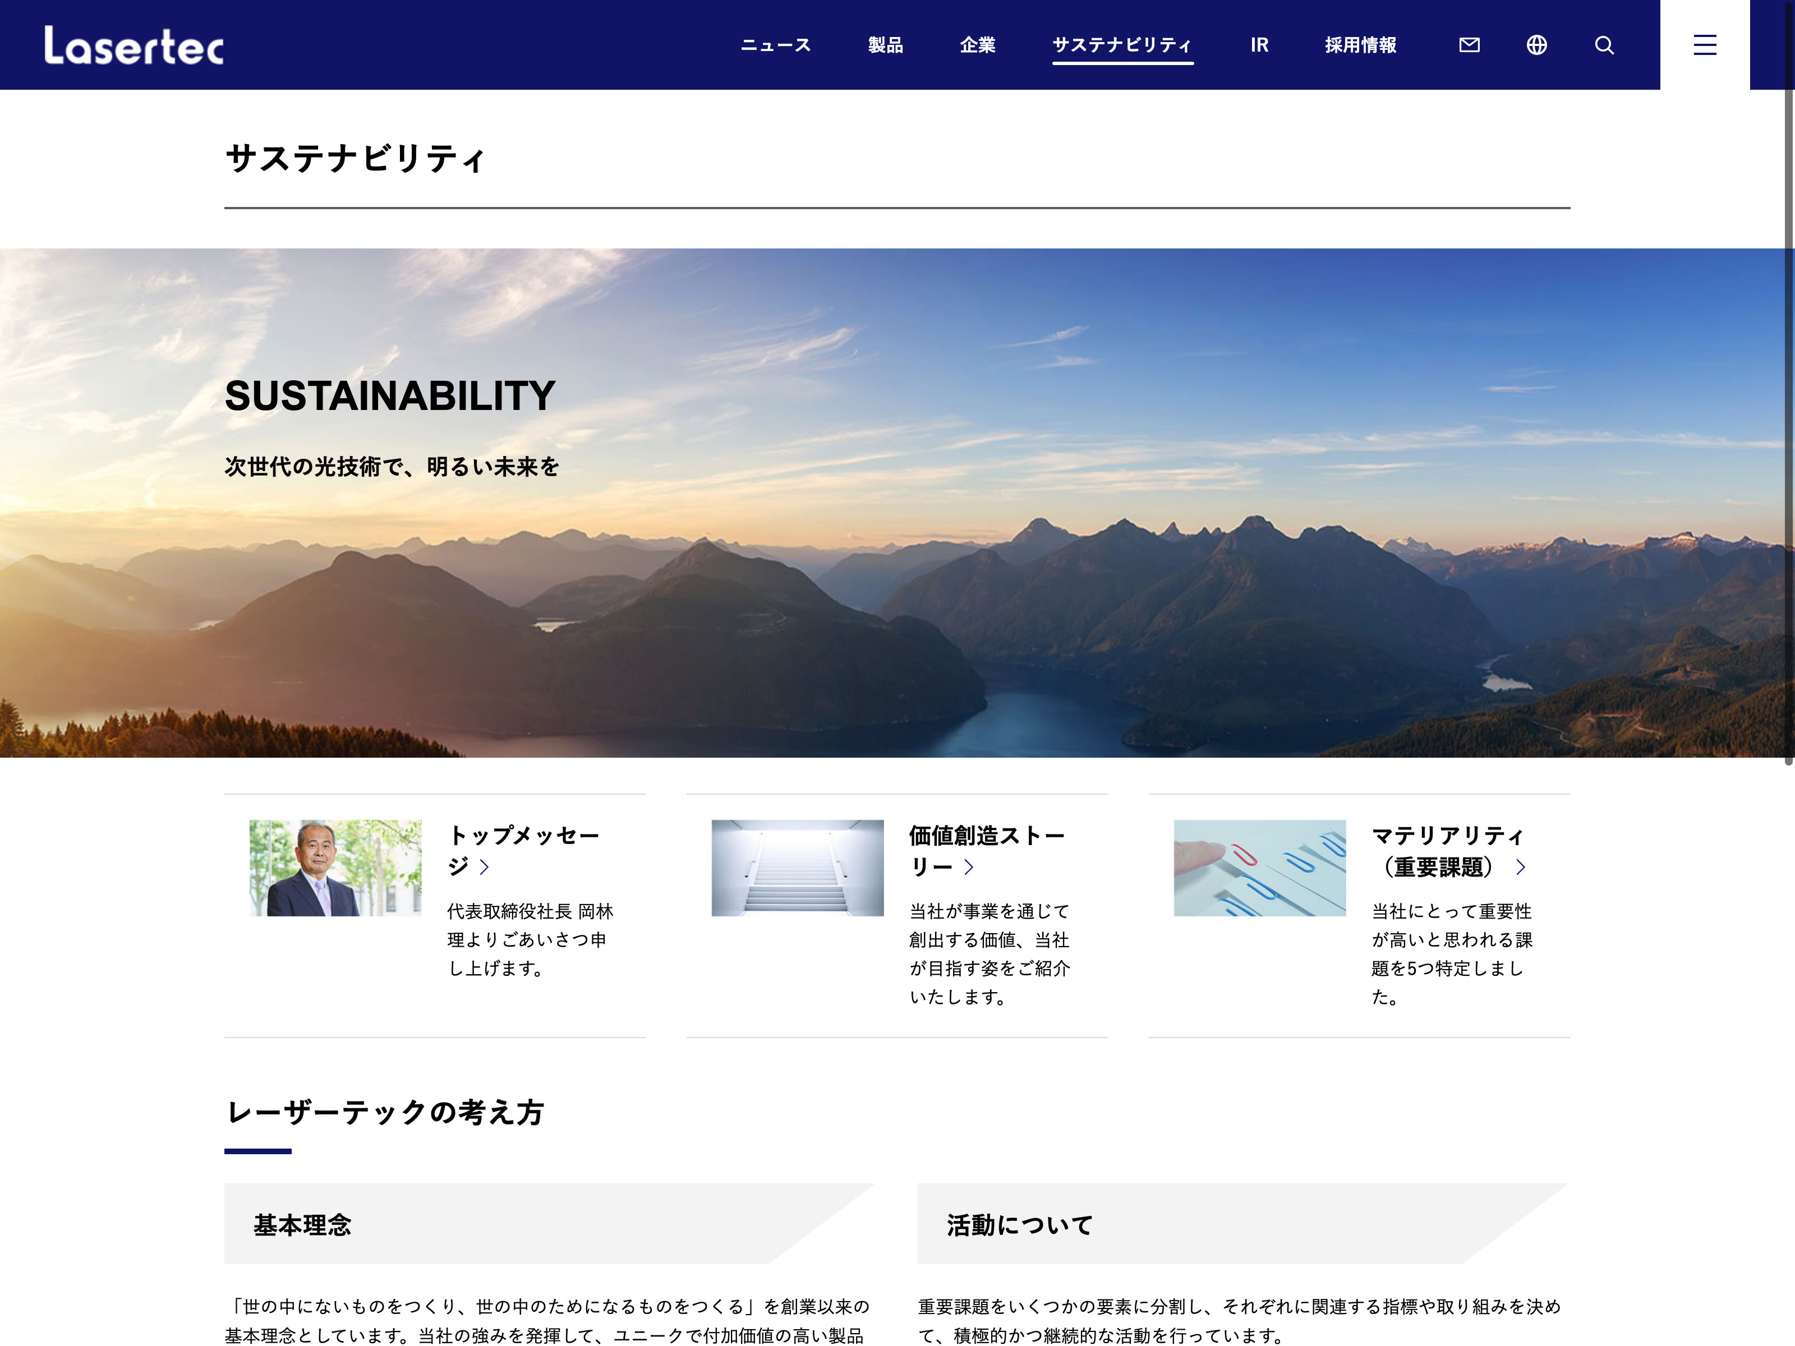Open the 製品 menu item

point(885,45)
